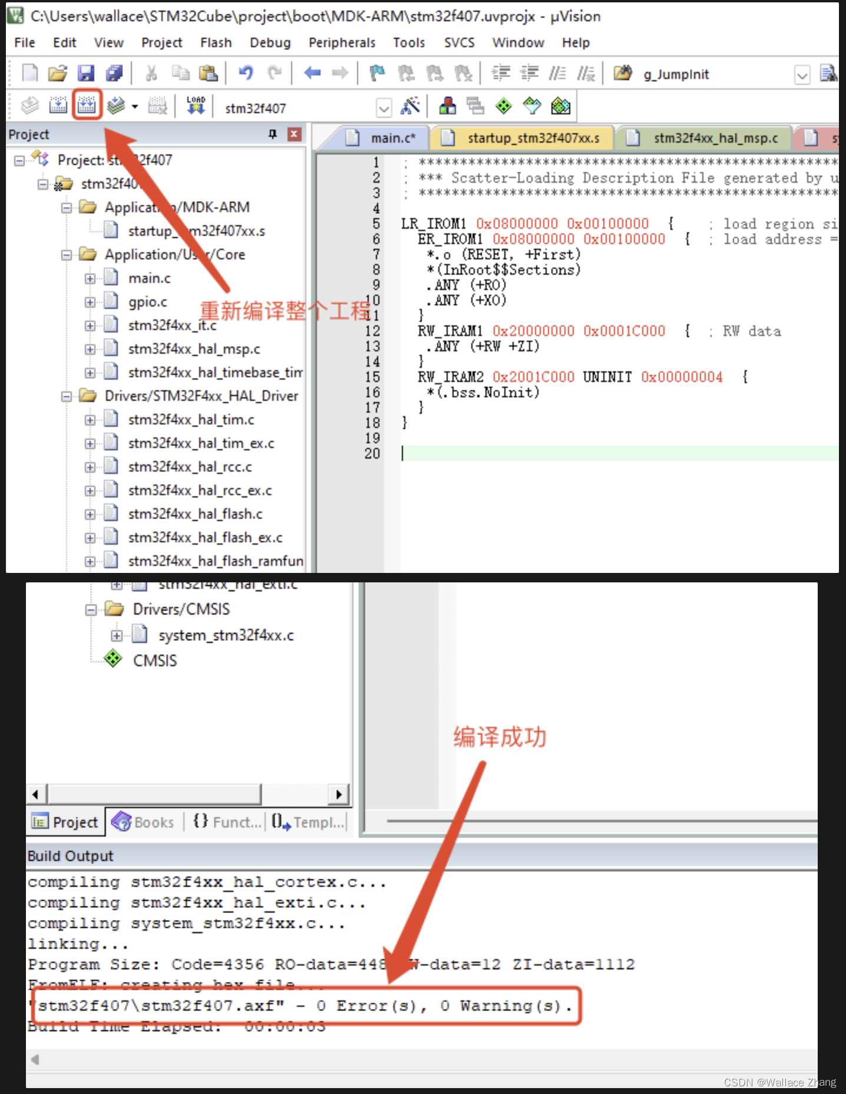Viewport: 846px width, 1094px height.
Task: Select the Templates panel tab
Action: coord(308,822)
